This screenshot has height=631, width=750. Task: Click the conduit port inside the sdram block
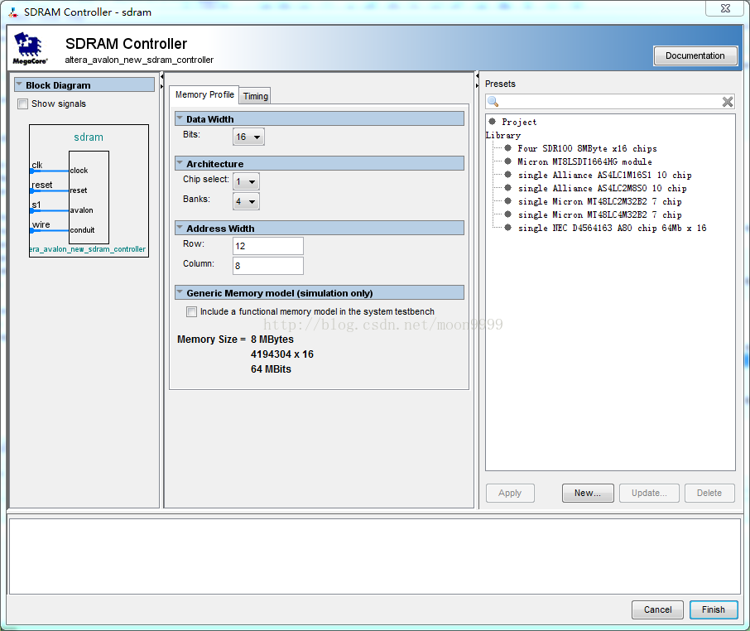pos(82,230)
